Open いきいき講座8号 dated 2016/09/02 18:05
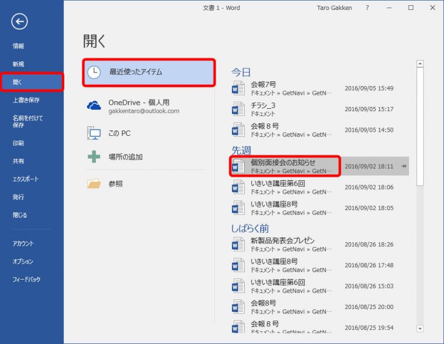The height and width of the screenshot is (344, 444). [x=320, y=208]
